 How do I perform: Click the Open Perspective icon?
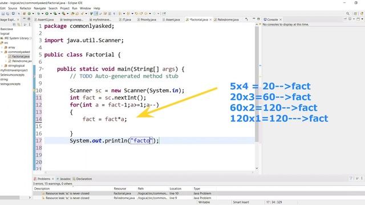point(355,14)
